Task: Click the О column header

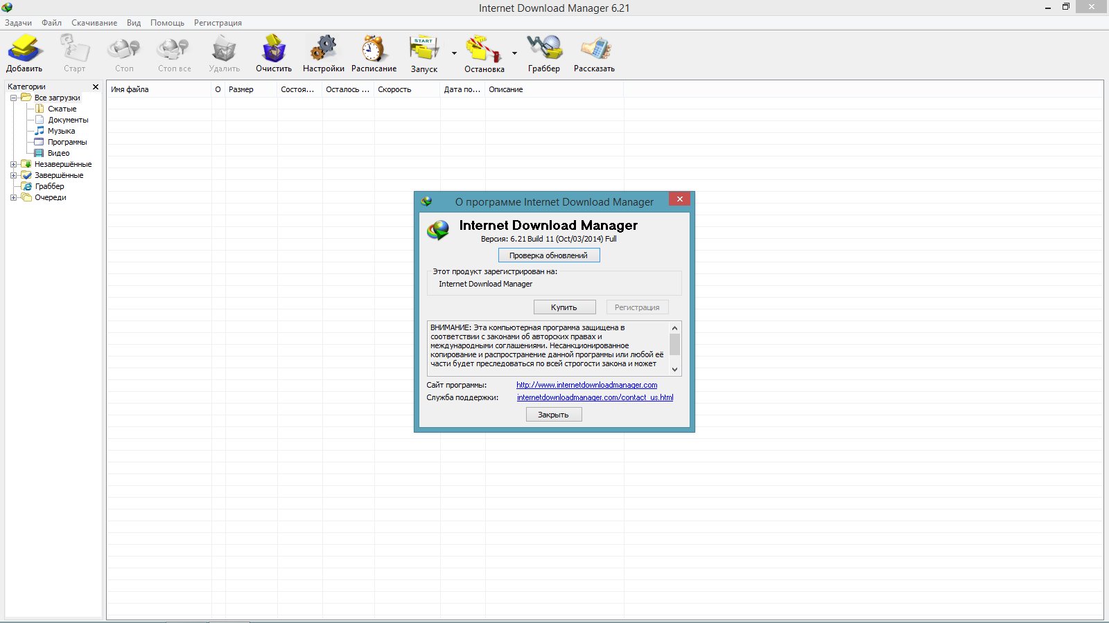Action: click(218, 89)
